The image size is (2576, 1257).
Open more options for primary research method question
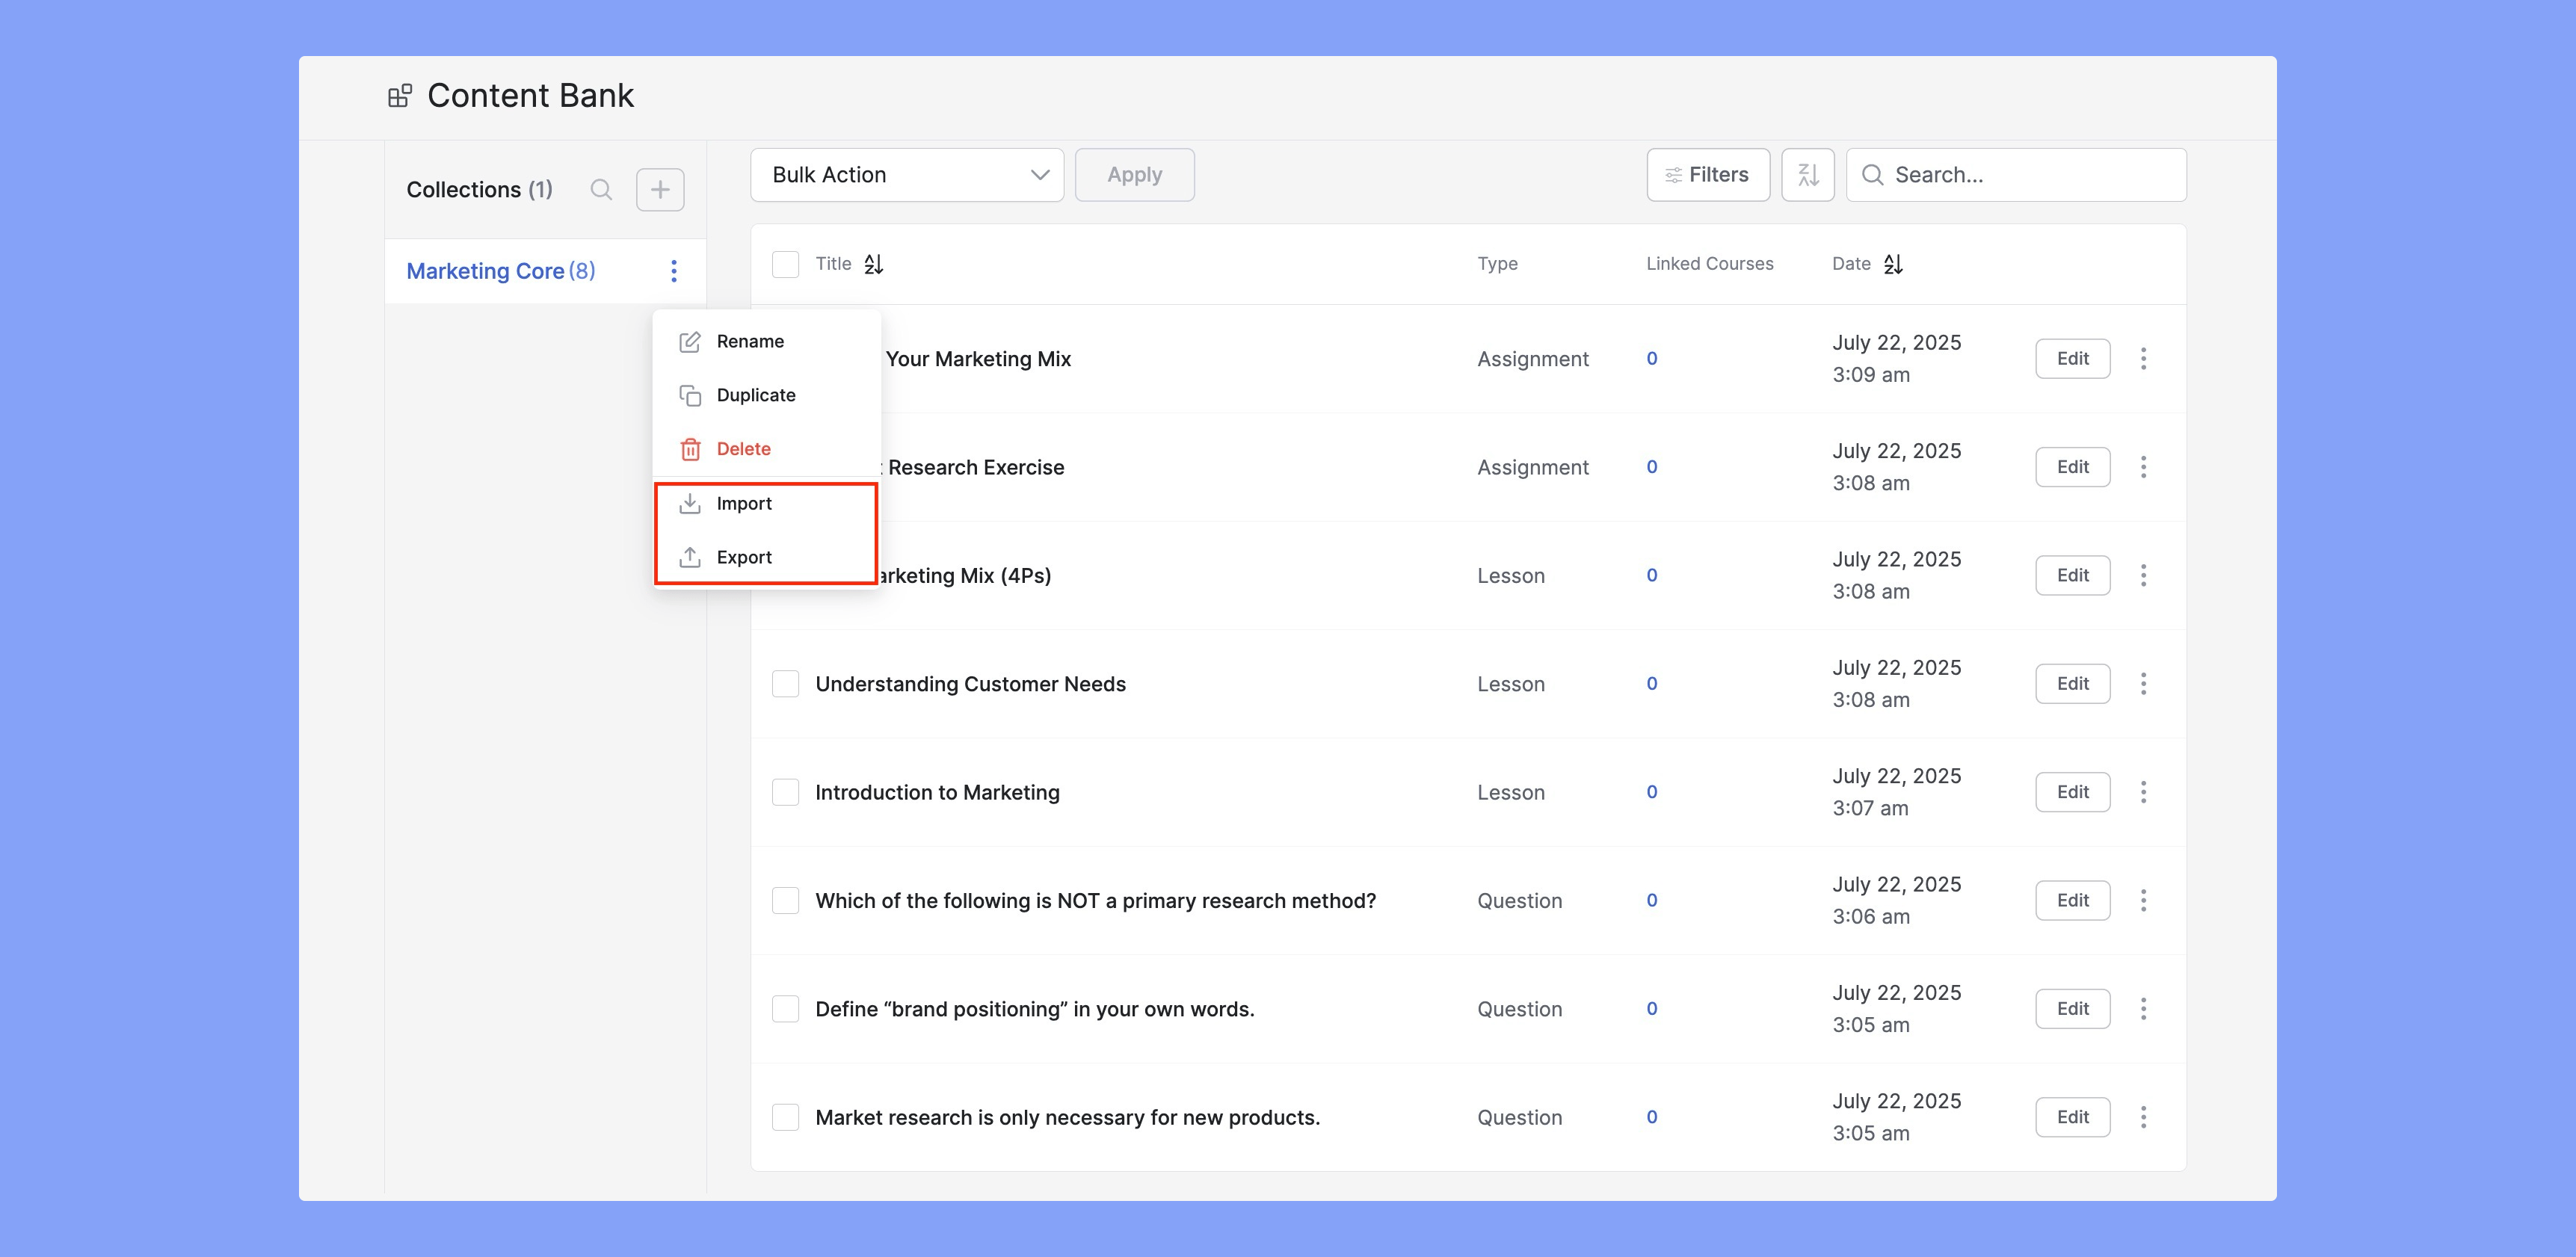point(2143,901)
